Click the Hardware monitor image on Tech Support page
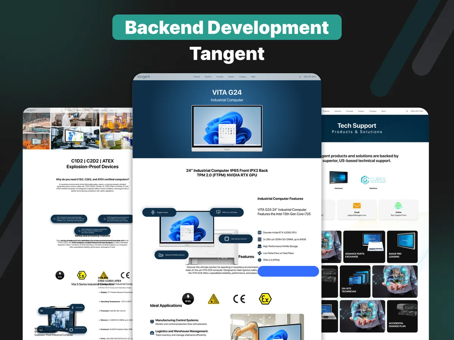Screen dimensions: 454x340 339,178
